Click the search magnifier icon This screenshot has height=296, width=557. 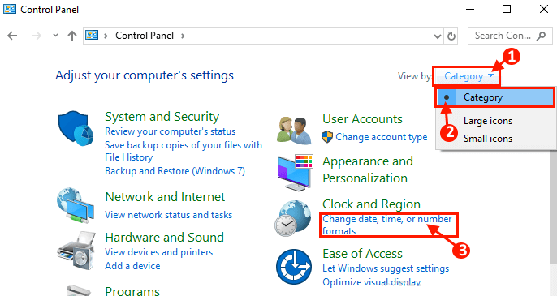(541, 36)
